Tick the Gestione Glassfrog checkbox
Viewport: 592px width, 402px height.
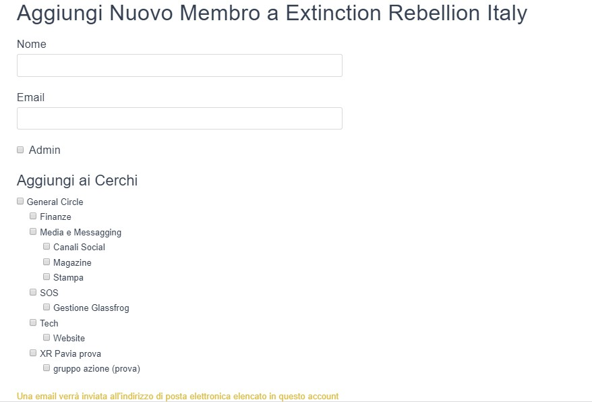(x=47, y=307)
